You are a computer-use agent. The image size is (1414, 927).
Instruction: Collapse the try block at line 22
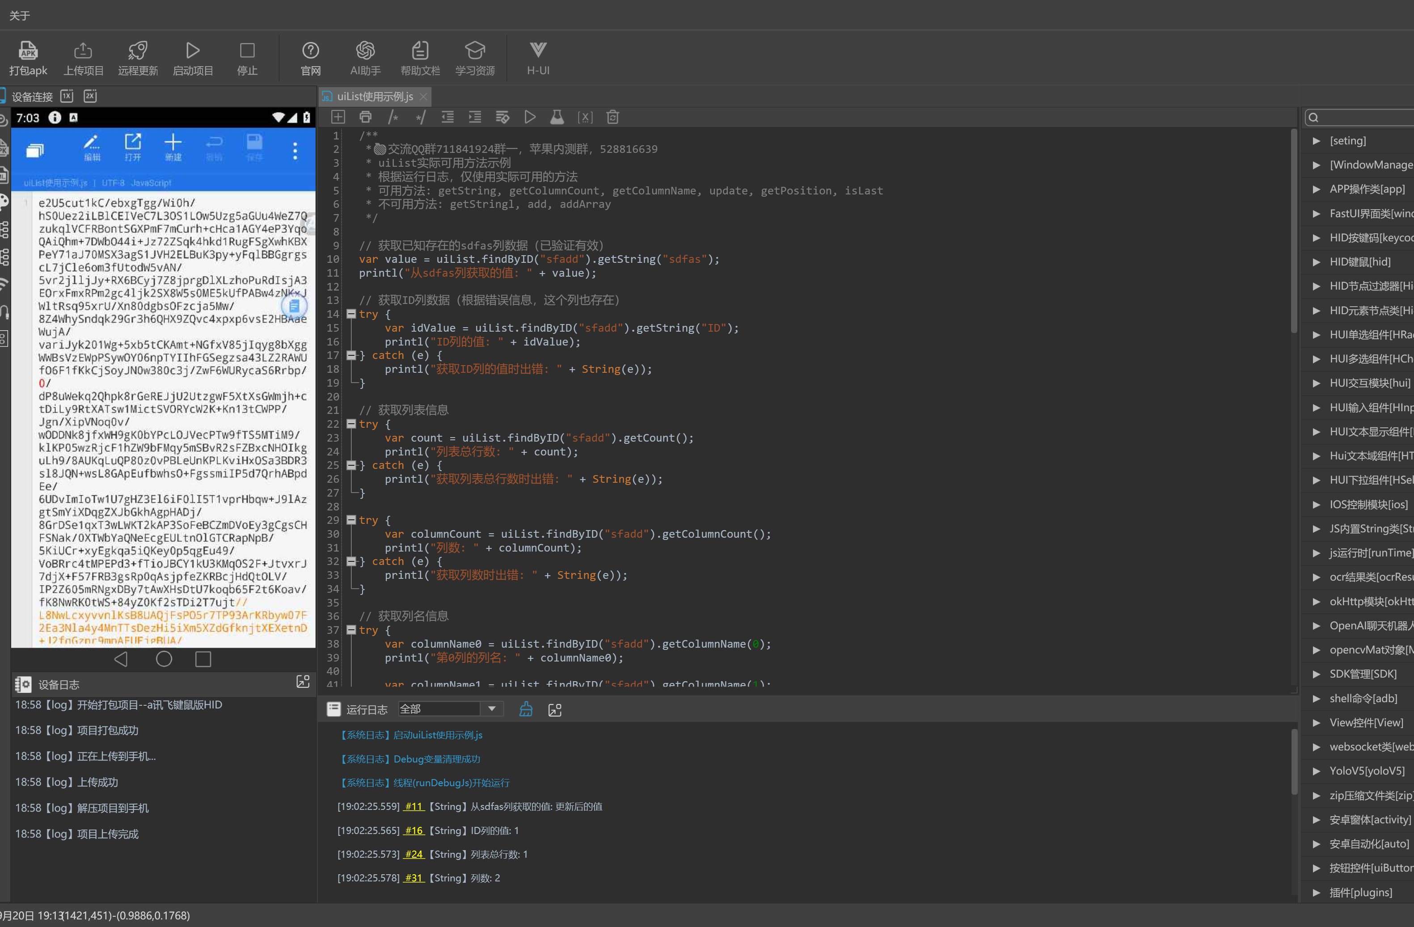(351, 424)
